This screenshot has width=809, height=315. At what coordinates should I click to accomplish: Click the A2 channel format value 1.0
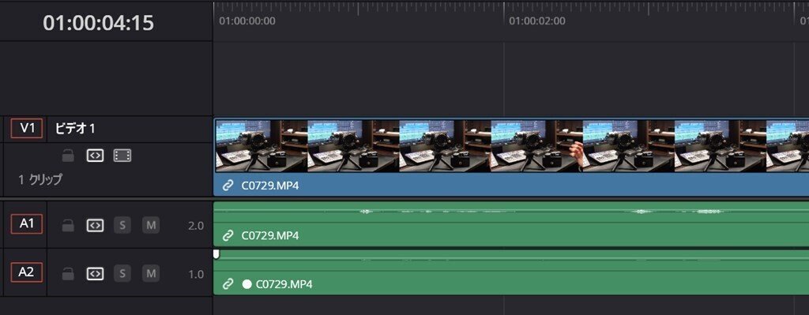pyautogui.click(x=196, y=274)
